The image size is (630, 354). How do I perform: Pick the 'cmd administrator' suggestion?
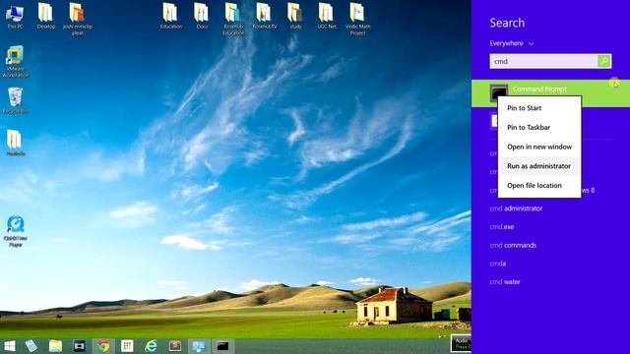pos(516,208)
